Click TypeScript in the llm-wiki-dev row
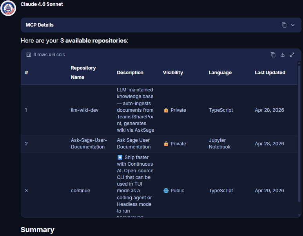This screenshot has height=236, width=303. point(221,110)
